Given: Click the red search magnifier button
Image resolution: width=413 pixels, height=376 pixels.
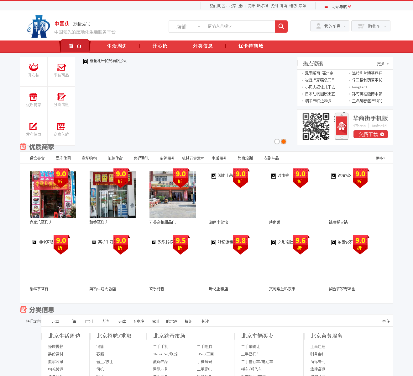Looking at the screenshot, I should (281, 27).
